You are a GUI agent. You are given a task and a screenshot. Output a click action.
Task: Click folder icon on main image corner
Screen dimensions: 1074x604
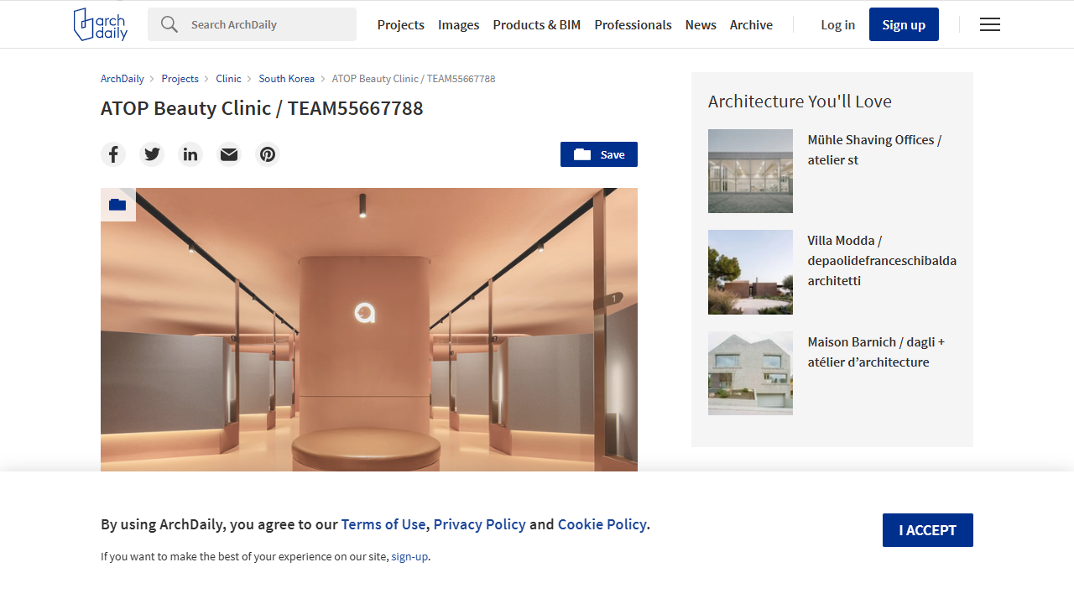(117, 205)
